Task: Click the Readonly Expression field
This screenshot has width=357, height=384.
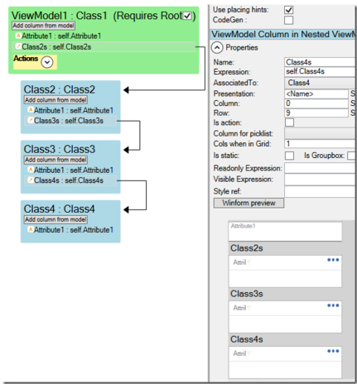Action: [320, 168]
